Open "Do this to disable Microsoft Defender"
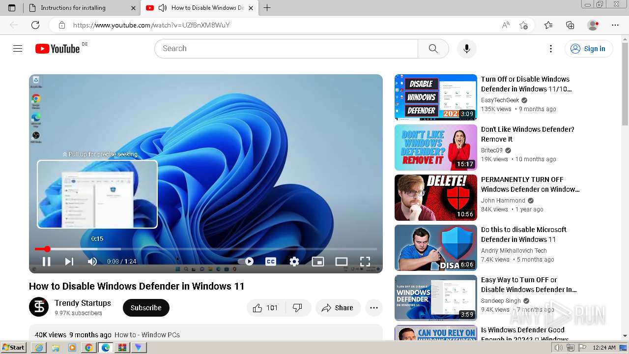629x354 pixels. coord(523,235)
